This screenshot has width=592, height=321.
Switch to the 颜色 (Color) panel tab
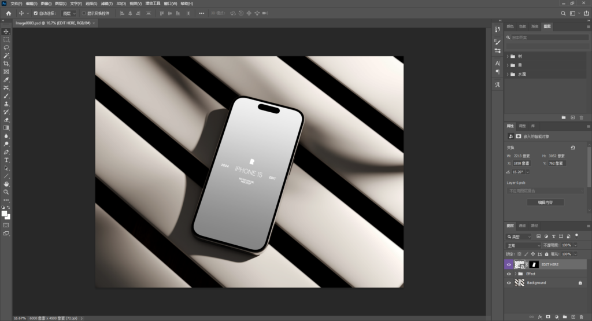[x=510, y=27]
